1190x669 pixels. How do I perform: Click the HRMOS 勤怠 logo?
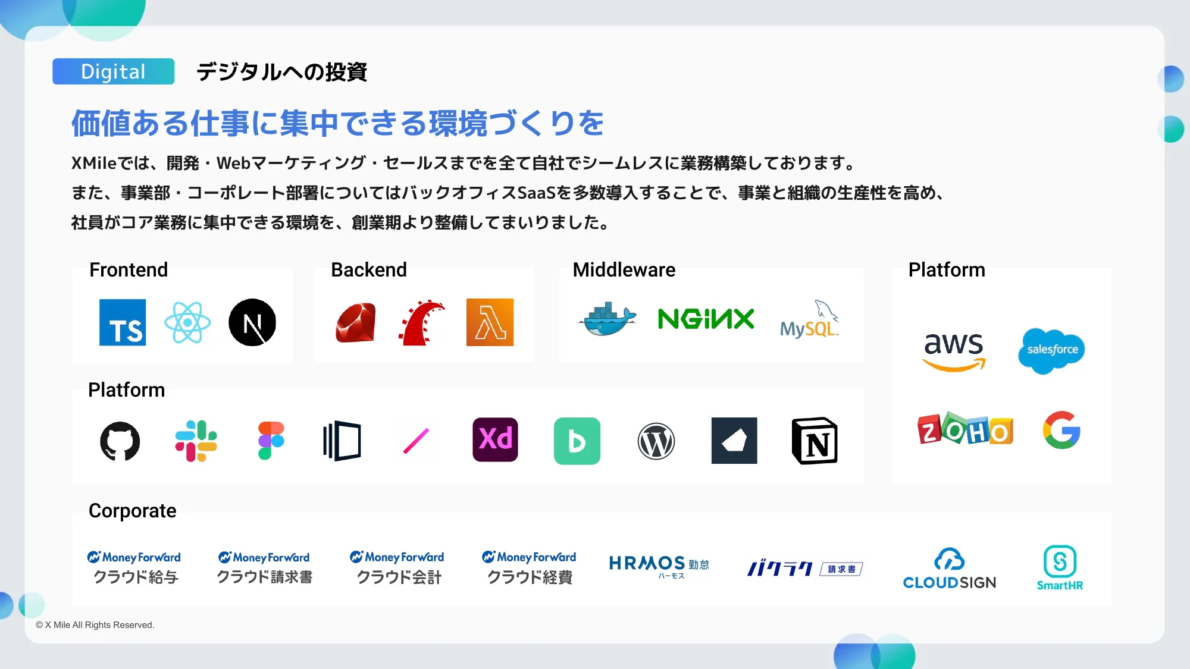click(659, 566)
